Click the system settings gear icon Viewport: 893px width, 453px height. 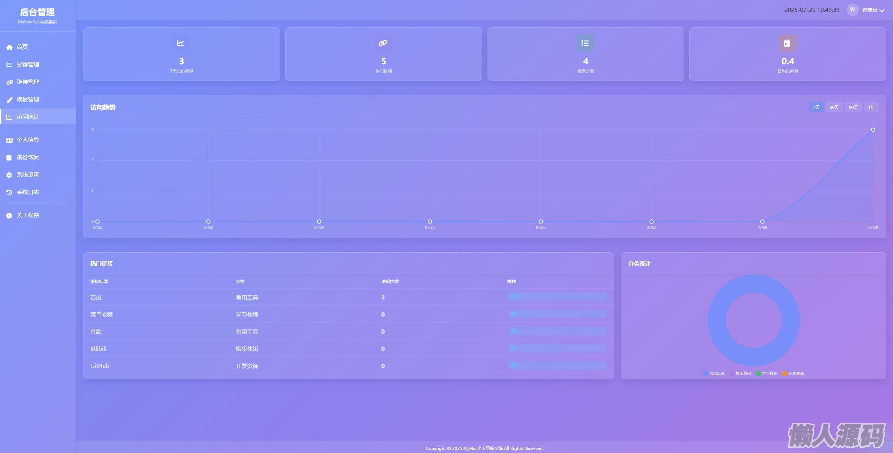pyautogui.click(x=9, y=175)
